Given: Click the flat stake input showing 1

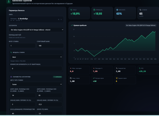Looking at the screenshot, I should [22, 46].
